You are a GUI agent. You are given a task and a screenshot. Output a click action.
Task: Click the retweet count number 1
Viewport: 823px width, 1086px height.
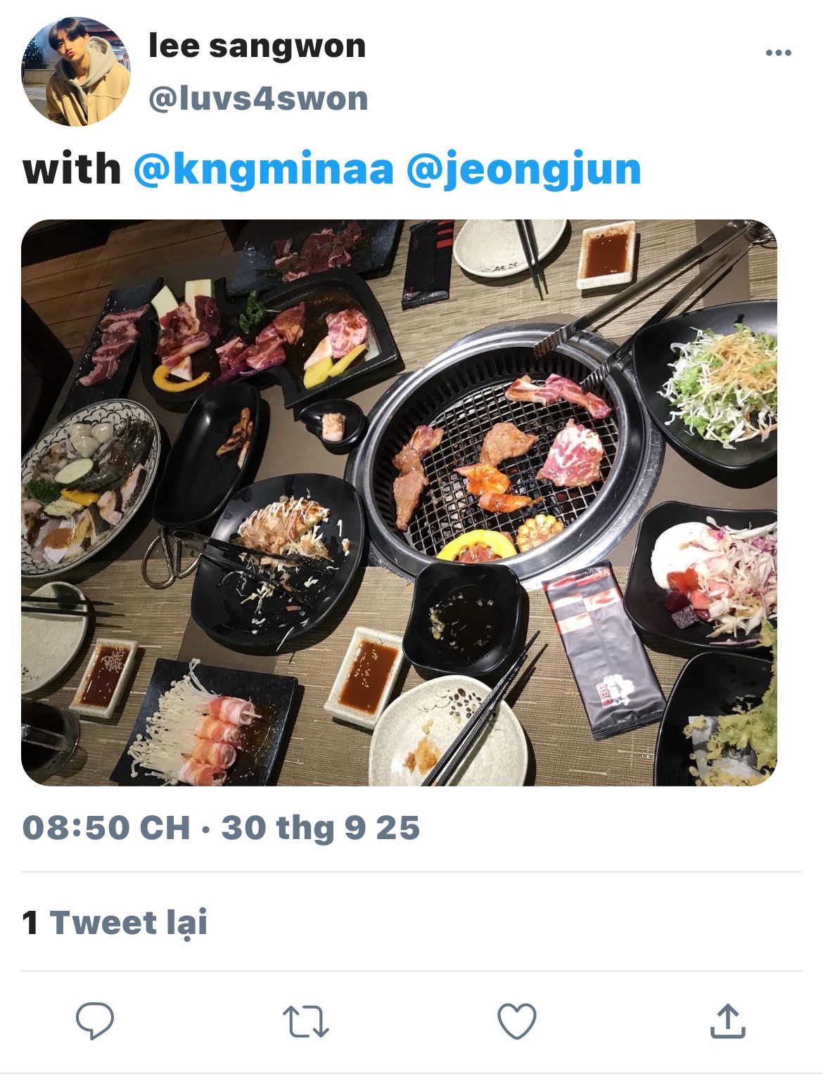[x=30, y=922]
